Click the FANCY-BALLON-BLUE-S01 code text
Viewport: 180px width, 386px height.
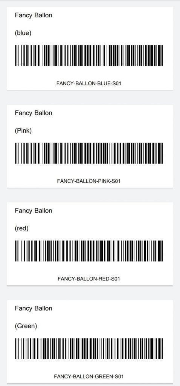[89, 83]
